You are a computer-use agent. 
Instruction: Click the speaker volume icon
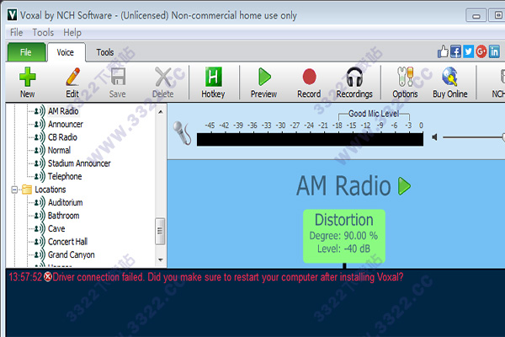434,137
